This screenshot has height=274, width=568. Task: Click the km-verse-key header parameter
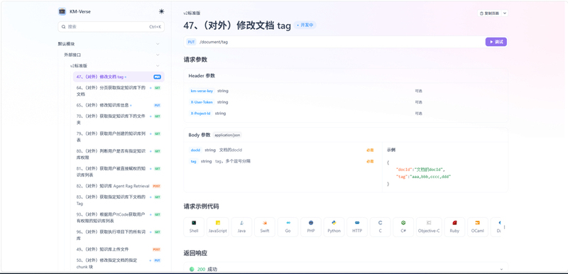[x=202, y=91]
